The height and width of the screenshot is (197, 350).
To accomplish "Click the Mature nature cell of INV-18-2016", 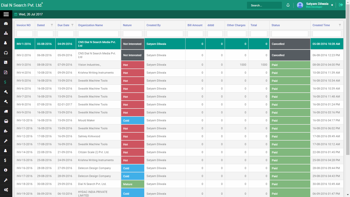I will coord(132,184).
